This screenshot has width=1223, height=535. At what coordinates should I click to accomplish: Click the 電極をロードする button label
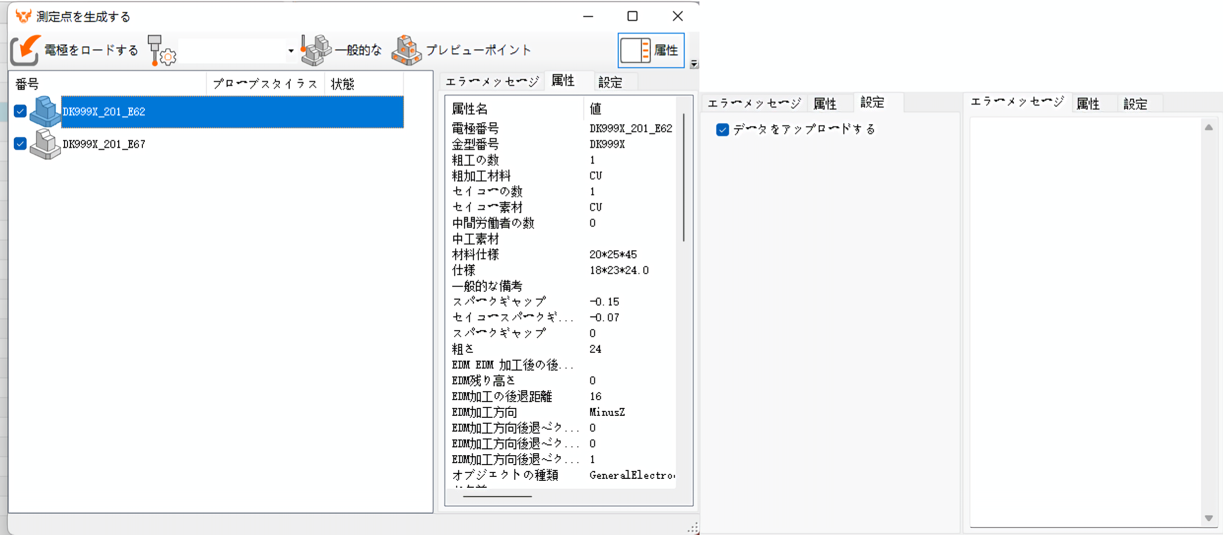point(91,50)
